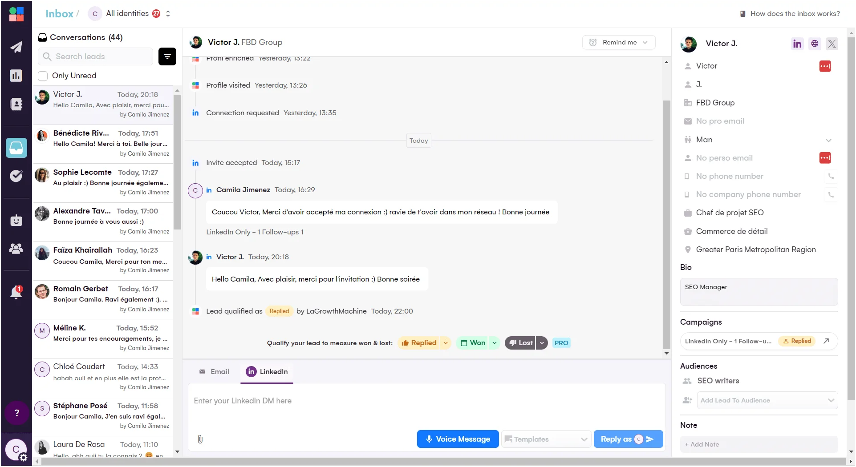
Task: Open Victor J.'s website globe icon
Action: coord(815,44)
